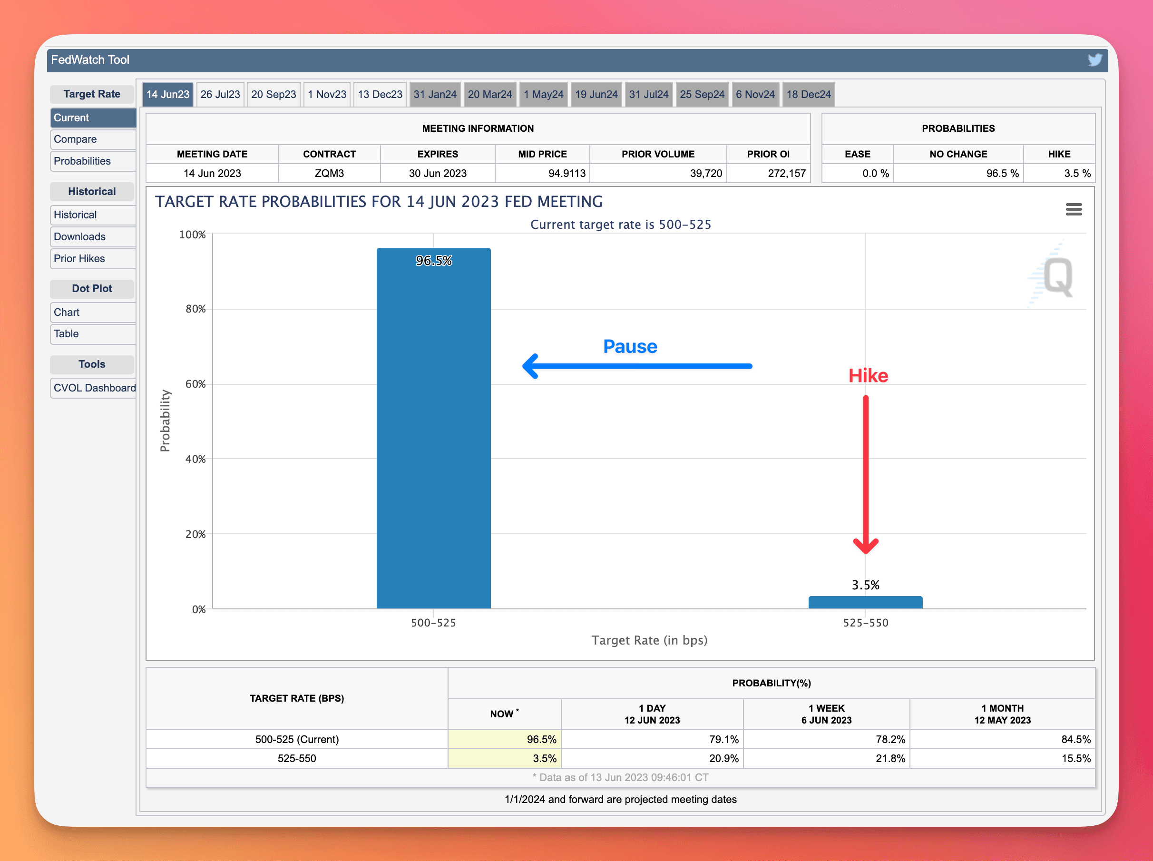1153x861 pixels.
Task: Launch the CVOL Dashboard tool
Action: pyautogui.click(x=94, y=388)
